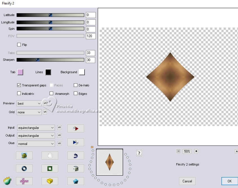Click the green square frame button
Image resolution: width=238 pixels, height=188 pixels.
(x=50, y=169)
